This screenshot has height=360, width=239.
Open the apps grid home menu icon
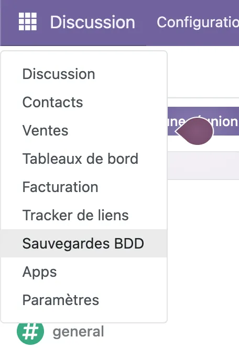point(28,22)
